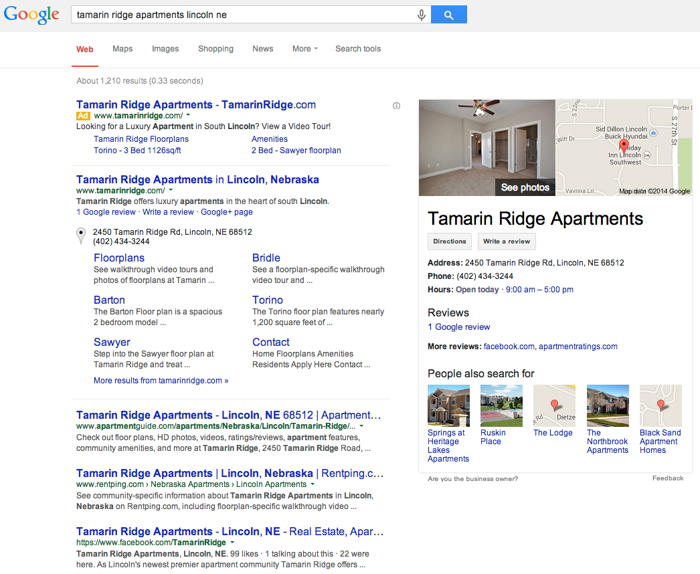Open the Facebook Real Estate result title

point(230,532)
